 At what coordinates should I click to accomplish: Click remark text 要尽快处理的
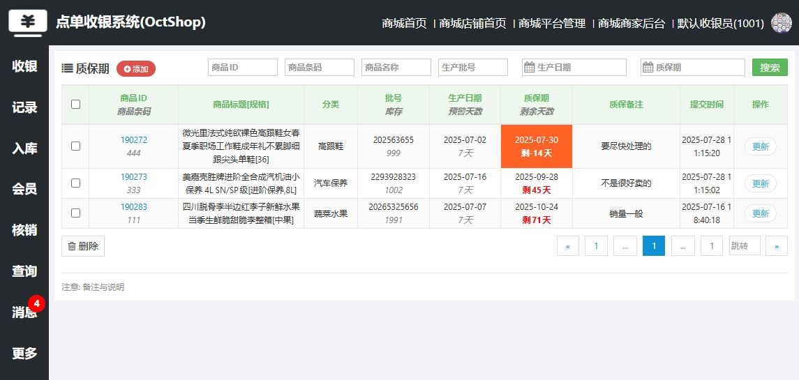click(x=626, y=146)
